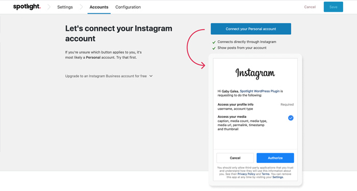Click Cancel in the top bar
357x191 pixels.
(x=310, y=7)
